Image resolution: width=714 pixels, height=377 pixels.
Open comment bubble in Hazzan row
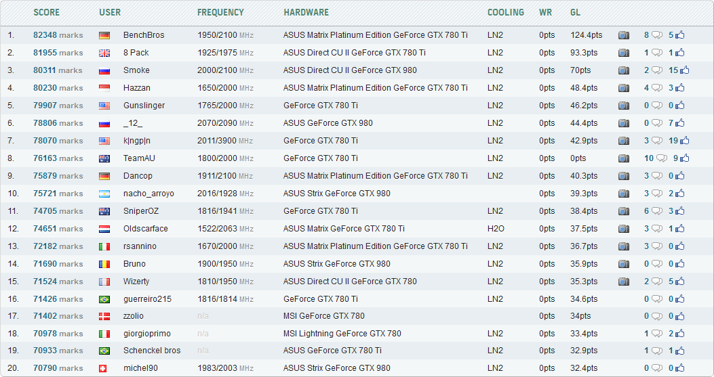tap(656, 88)
